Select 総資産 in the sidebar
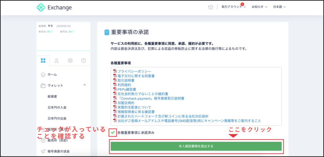The height and width of the screenshot is (157, 324). point(53,96)
